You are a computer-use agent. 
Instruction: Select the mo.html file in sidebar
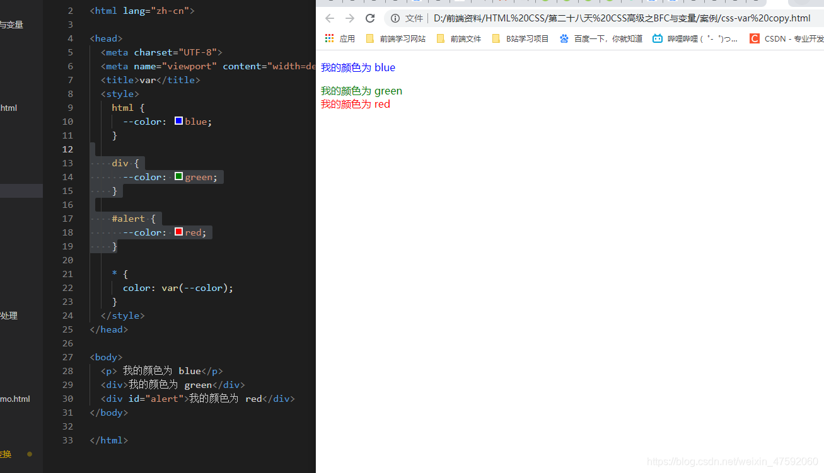pos(15,399)
